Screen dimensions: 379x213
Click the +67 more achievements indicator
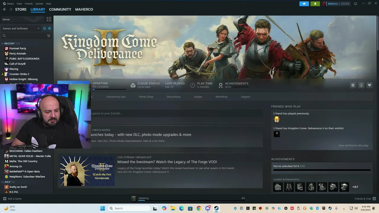tap(355, 187)
